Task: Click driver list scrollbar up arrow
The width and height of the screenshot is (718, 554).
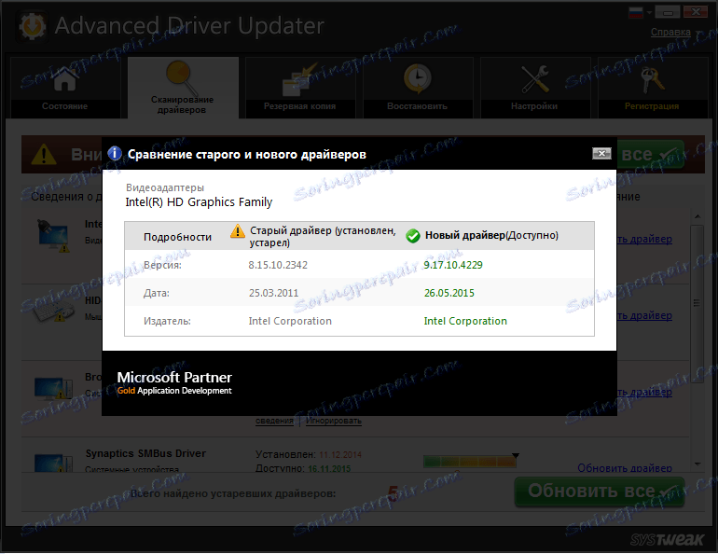Action: tap(697, 216)
